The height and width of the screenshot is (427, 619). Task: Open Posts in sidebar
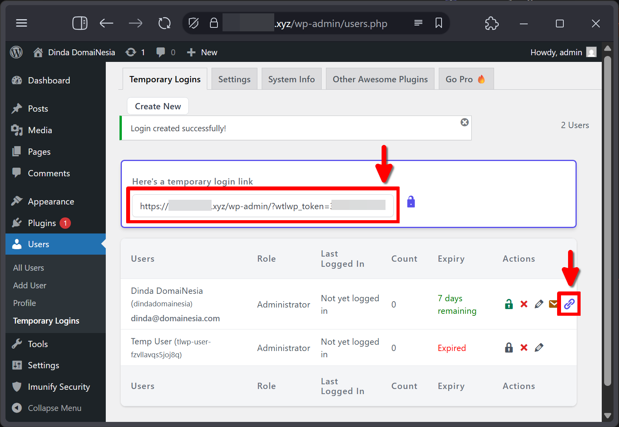[x=56, y=109]
